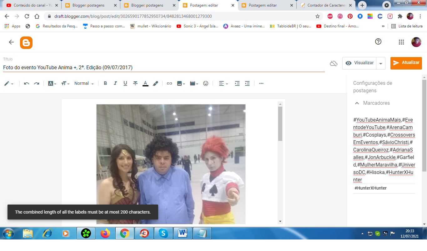
Task: Open the Normal paragraph style dropdown
Action: point(84,83)
